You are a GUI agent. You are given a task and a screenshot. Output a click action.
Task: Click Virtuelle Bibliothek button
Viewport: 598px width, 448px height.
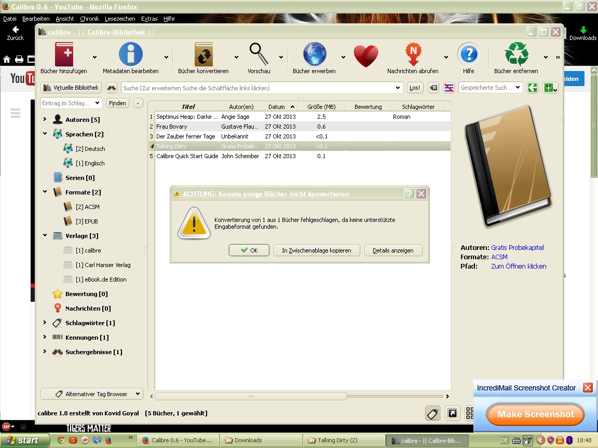pos(71,88)
